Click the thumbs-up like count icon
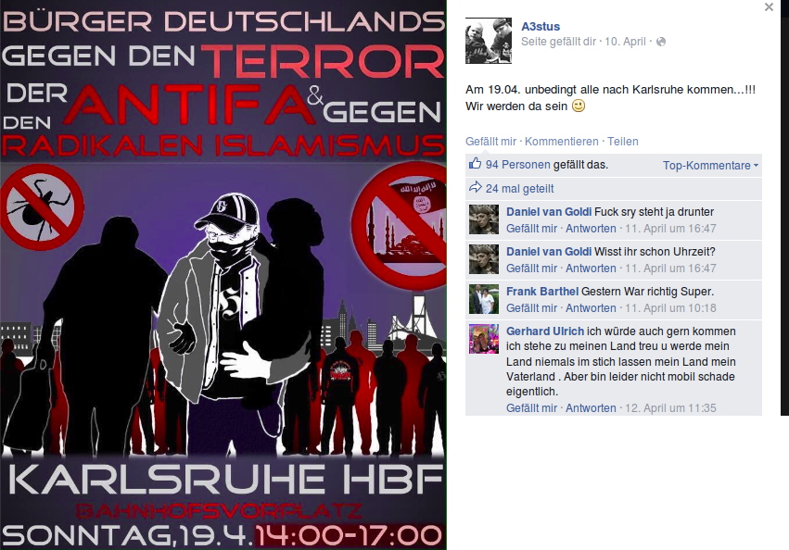Viewport: 789px width, 550px height. [x=475, y=163]
